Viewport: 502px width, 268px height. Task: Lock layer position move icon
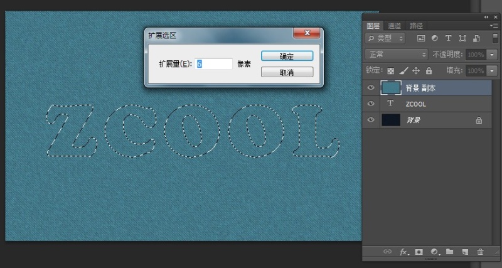point(415,71)
